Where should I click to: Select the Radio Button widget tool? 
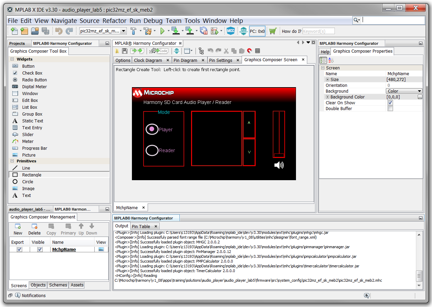(59, 80)
